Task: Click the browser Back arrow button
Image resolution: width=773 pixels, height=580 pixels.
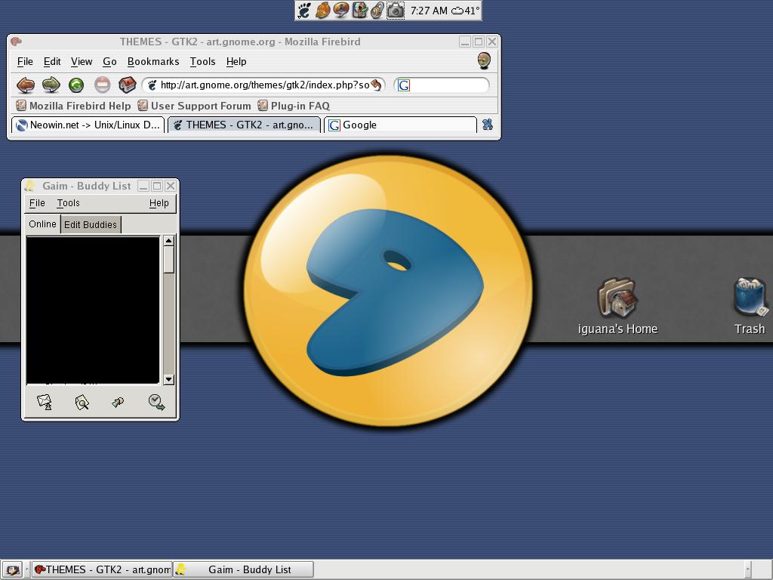Action: (26, 85)
